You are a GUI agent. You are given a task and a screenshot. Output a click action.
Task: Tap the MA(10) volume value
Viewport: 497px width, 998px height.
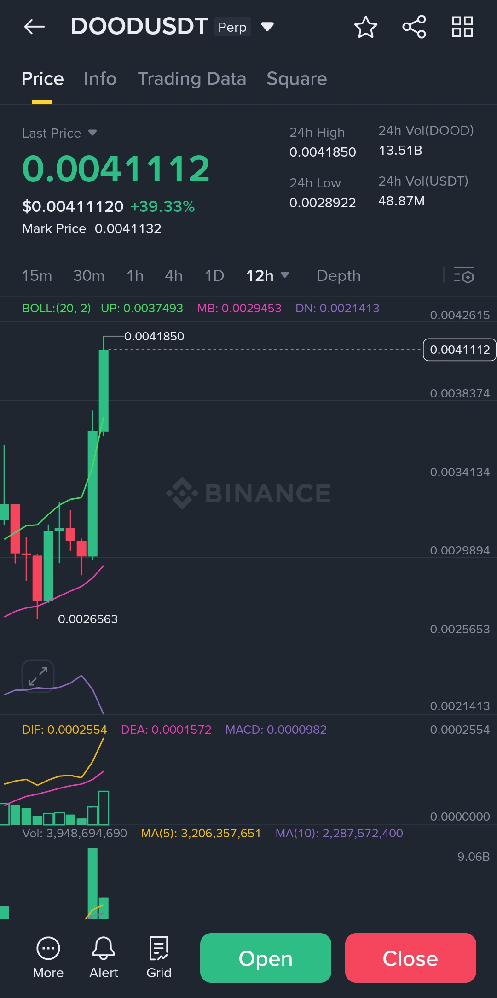pyautogui.click(x=339, y=833)
